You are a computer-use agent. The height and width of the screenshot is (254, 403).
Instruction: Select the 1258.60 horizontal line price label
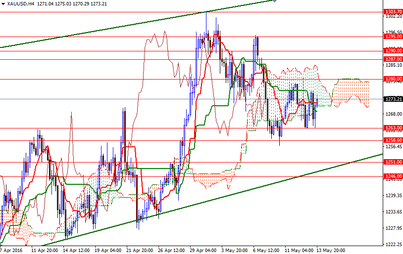(x=393, y=140)
